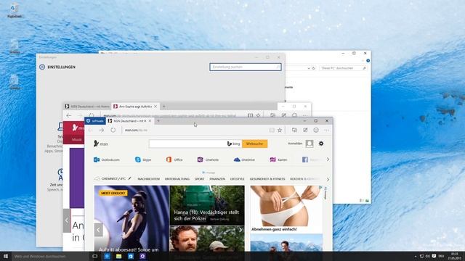Click feedback smiley in front Edge window

point(316,130)
